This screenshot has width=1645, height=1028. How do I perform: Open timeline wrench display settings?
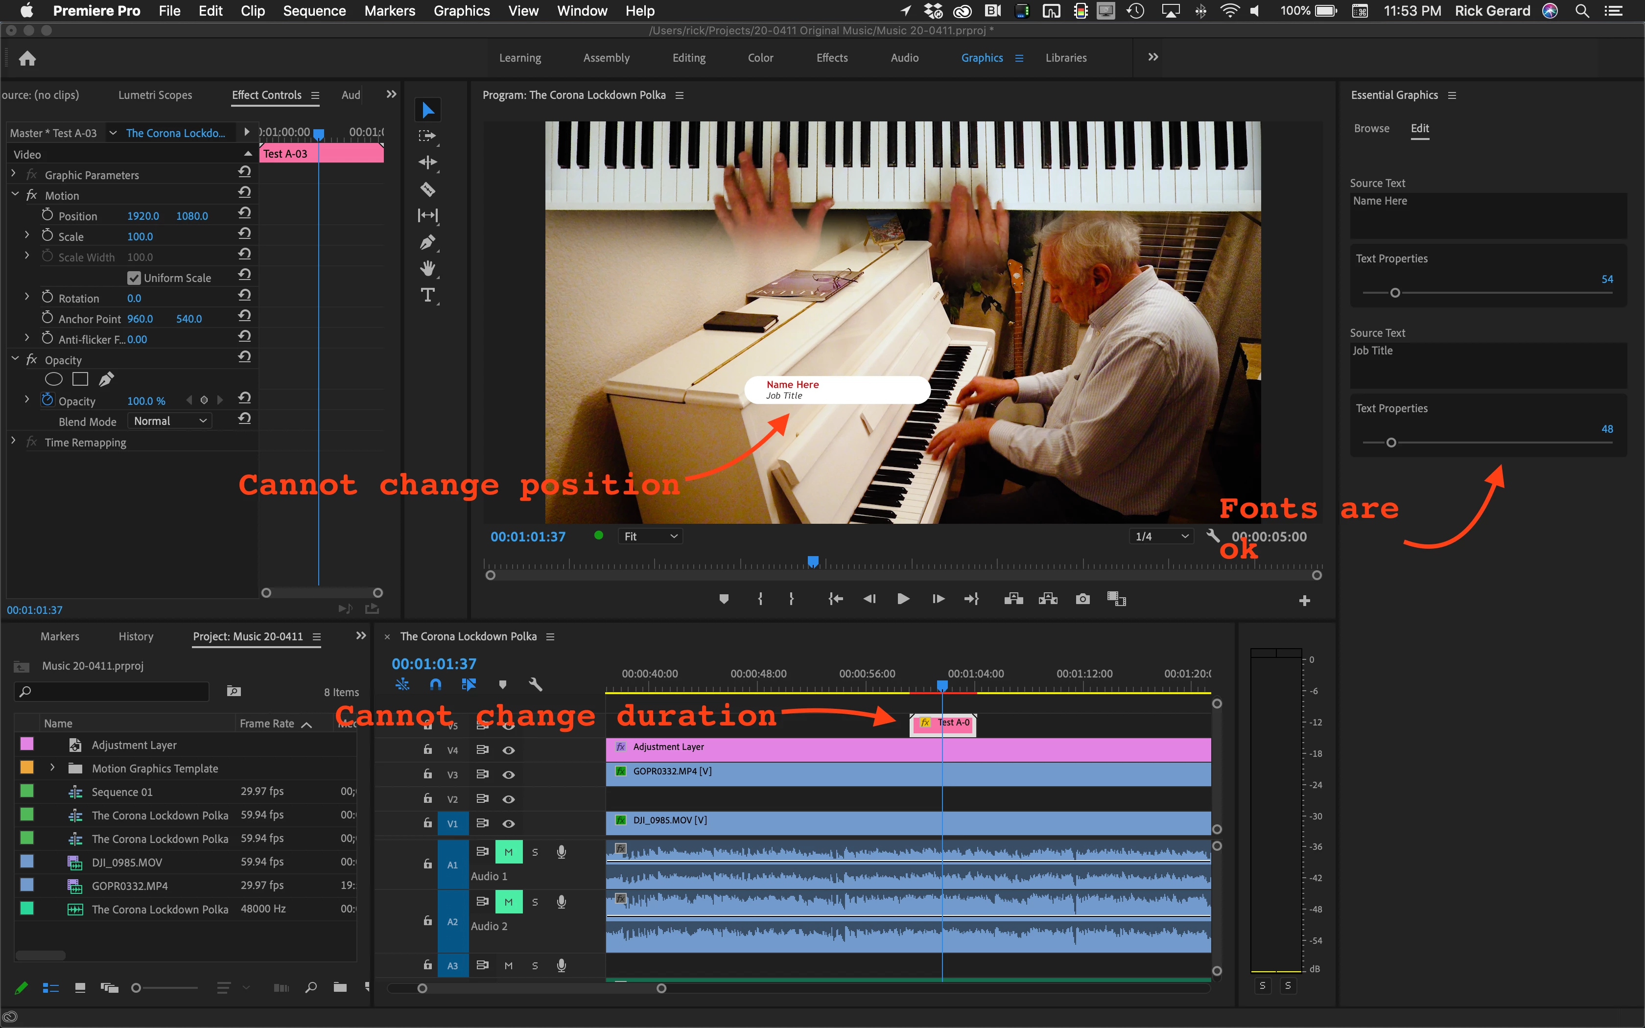coord(536,685)
